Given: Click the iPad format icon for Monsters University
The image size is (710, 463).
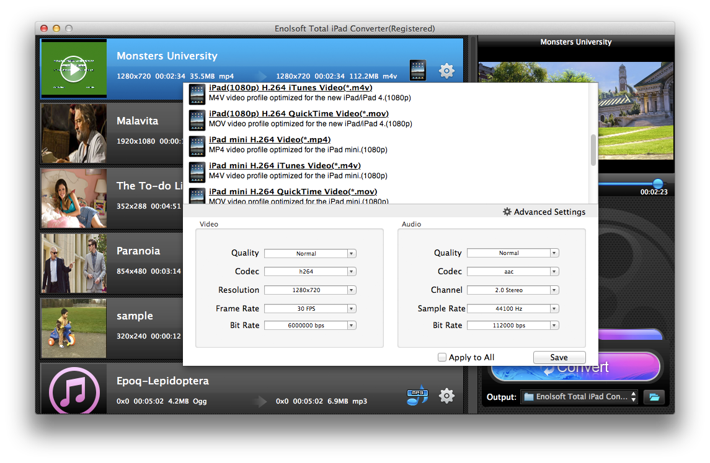Looking at the screenshot, I should (417, 70).
